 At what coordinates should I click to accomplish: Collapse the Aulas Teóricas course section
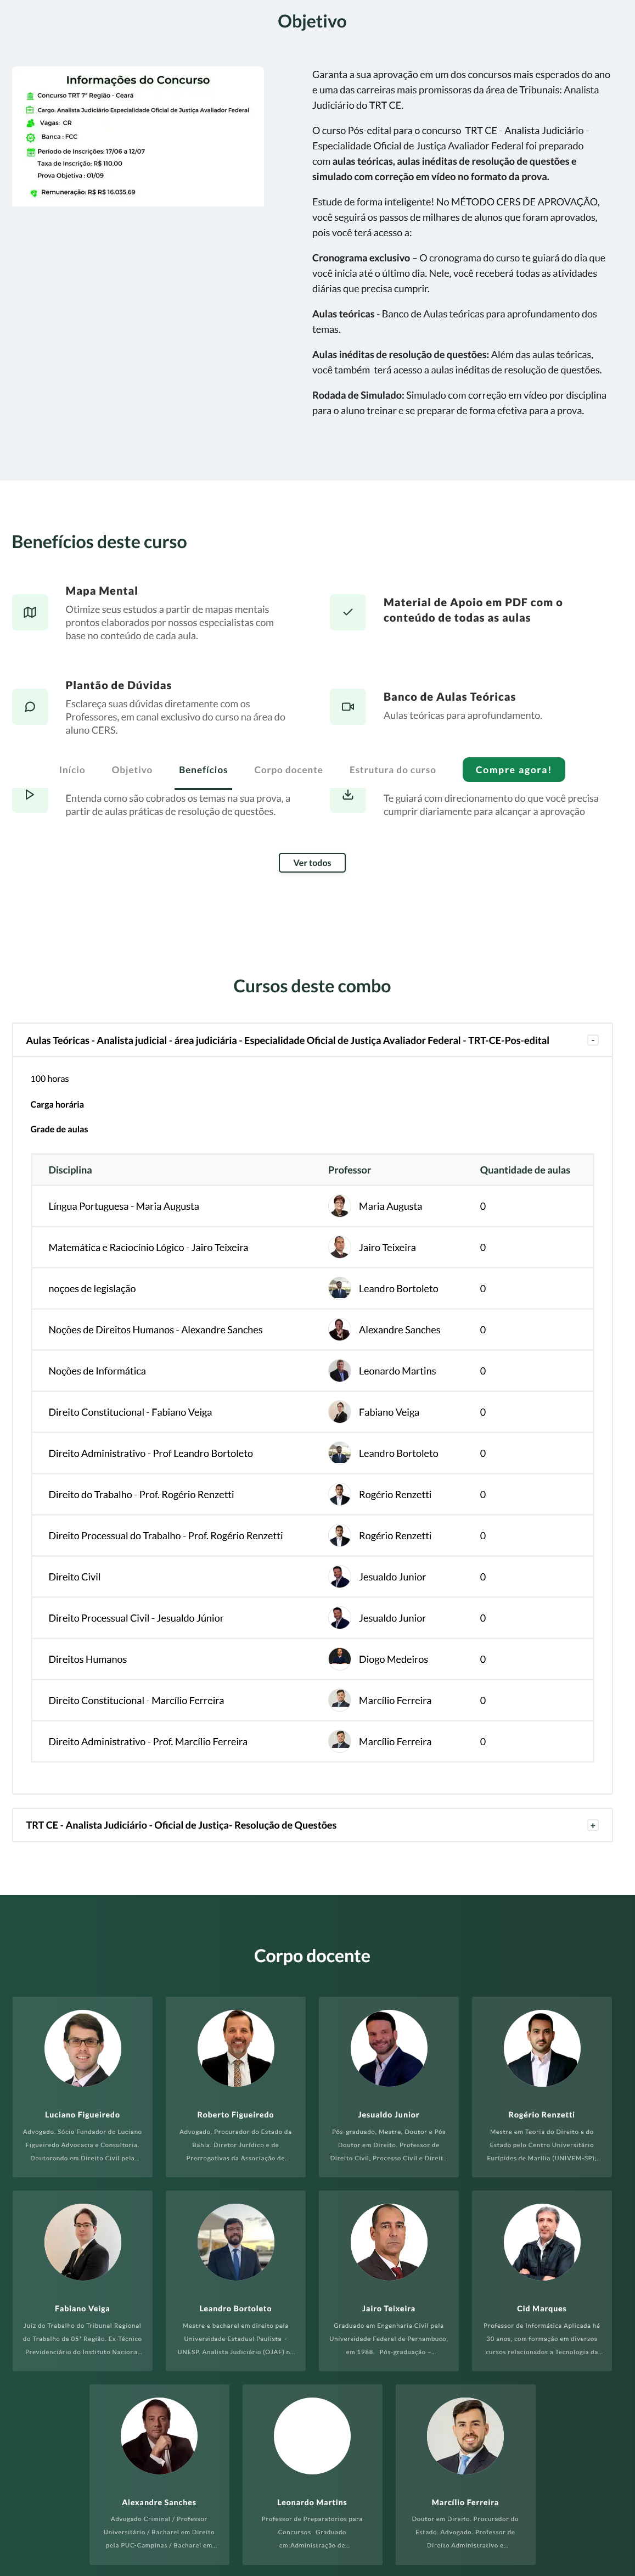(x=593, y=1040)
